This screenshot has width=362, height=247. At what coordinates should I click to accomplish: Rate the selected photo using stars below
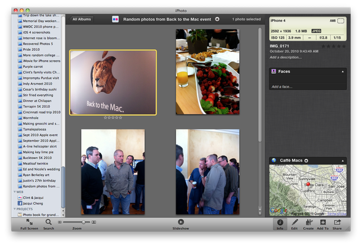tap(113, 118)
